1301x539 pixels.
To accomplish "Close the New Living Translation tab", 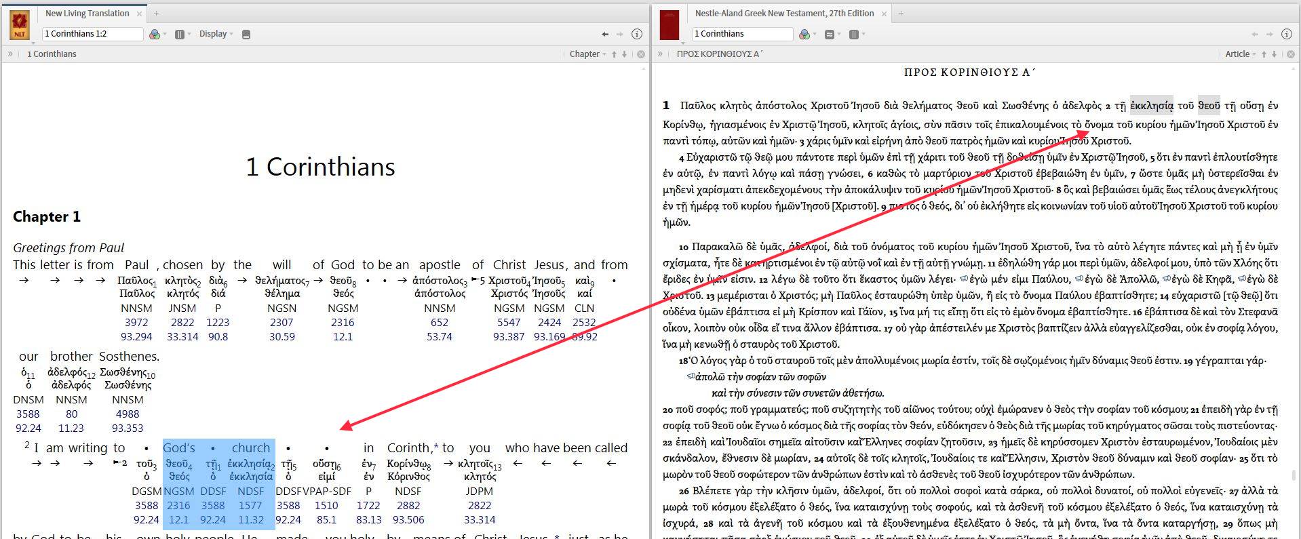I will (x=140, y=14).
